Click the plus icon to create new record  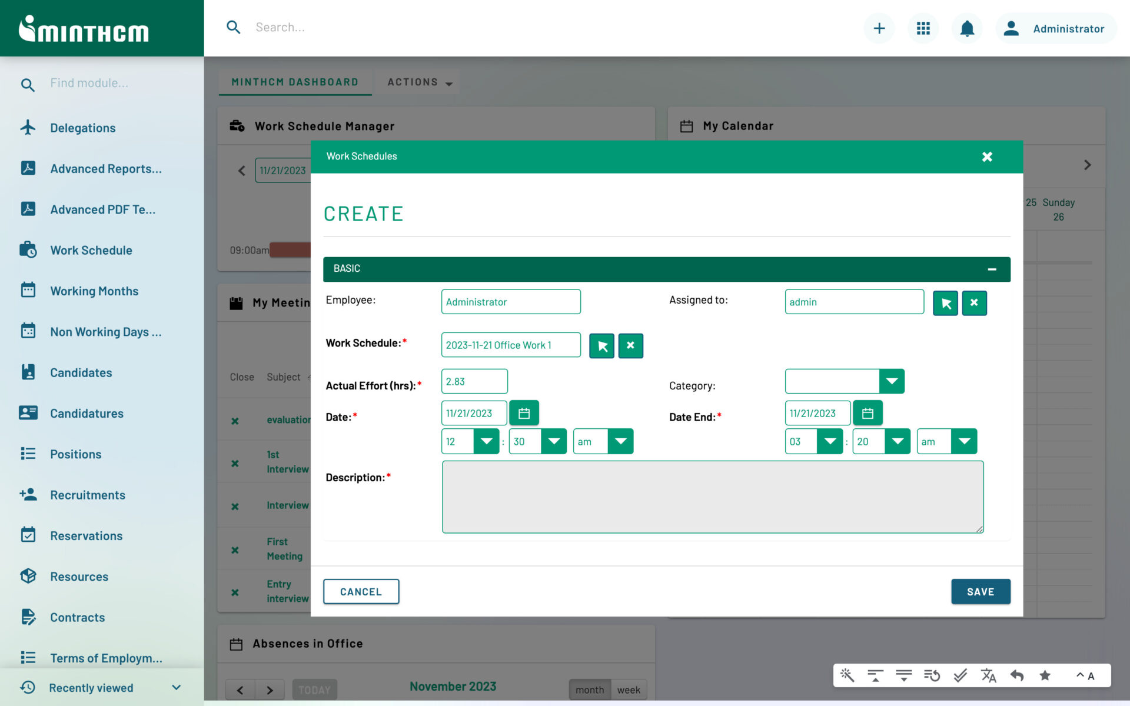[879, 28]
